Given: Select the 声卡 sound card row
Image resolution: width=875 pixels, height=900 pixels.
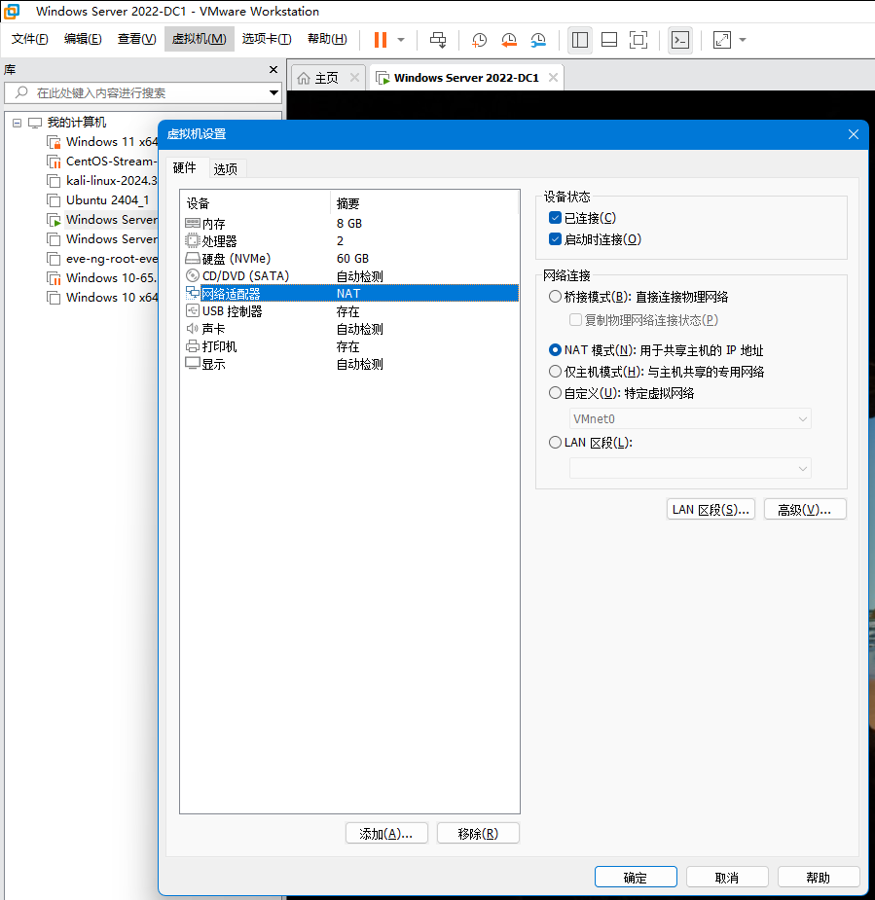Looking at the screenshot, I should [349, 329].
